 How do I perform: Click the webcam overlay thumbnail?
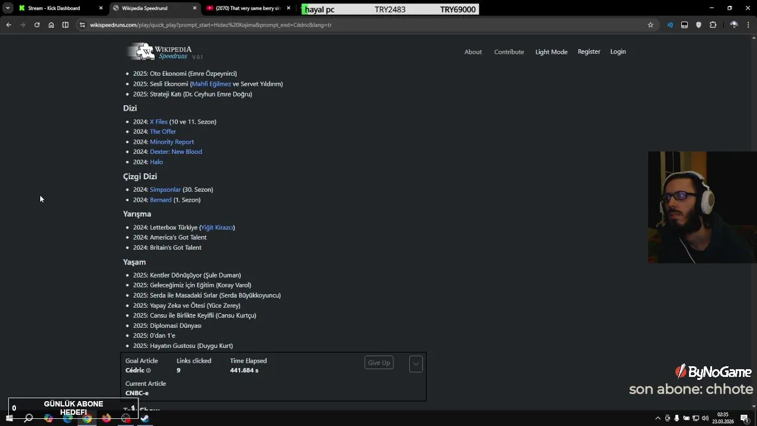coord(702,207)
